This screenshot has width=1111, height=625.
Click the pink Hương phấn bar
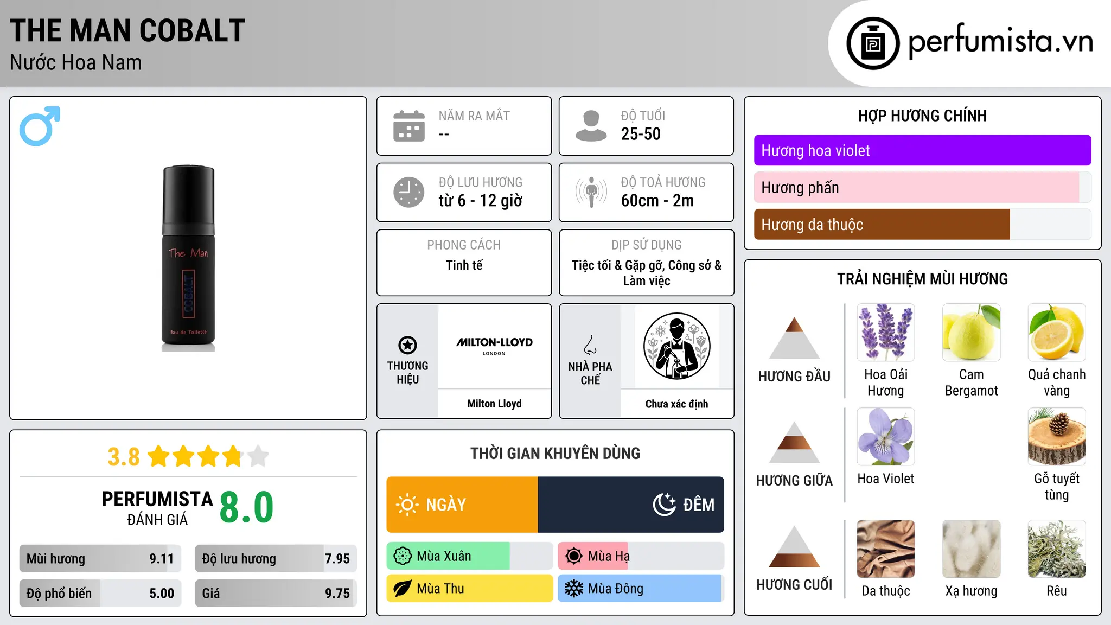point(922,187)
